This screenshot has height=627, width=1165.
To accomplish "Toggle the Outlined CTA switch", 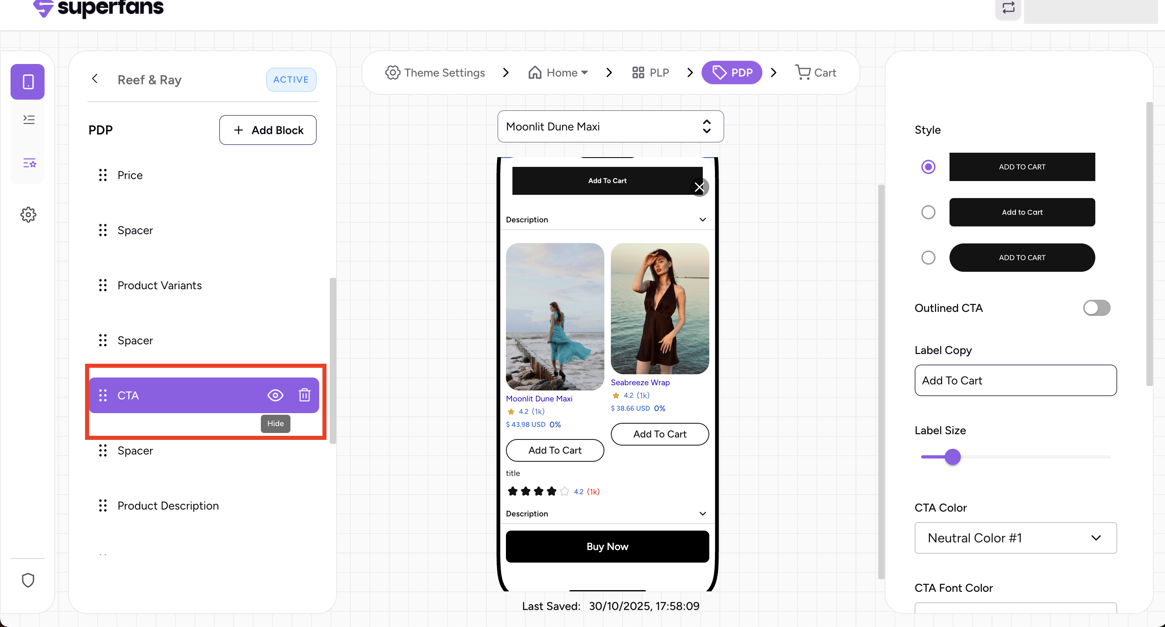I will coord(1096,308).
